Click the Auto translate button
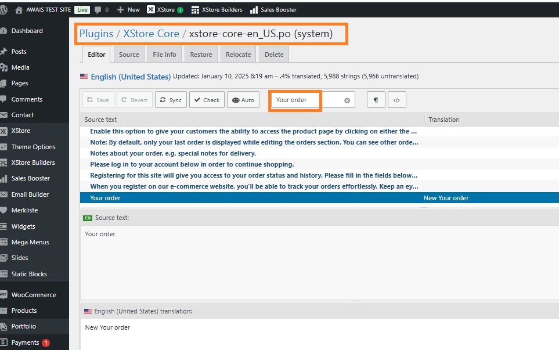 [243, 100]
